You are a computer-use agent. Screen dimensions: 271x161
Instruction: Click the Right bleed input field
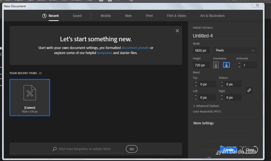233,98
